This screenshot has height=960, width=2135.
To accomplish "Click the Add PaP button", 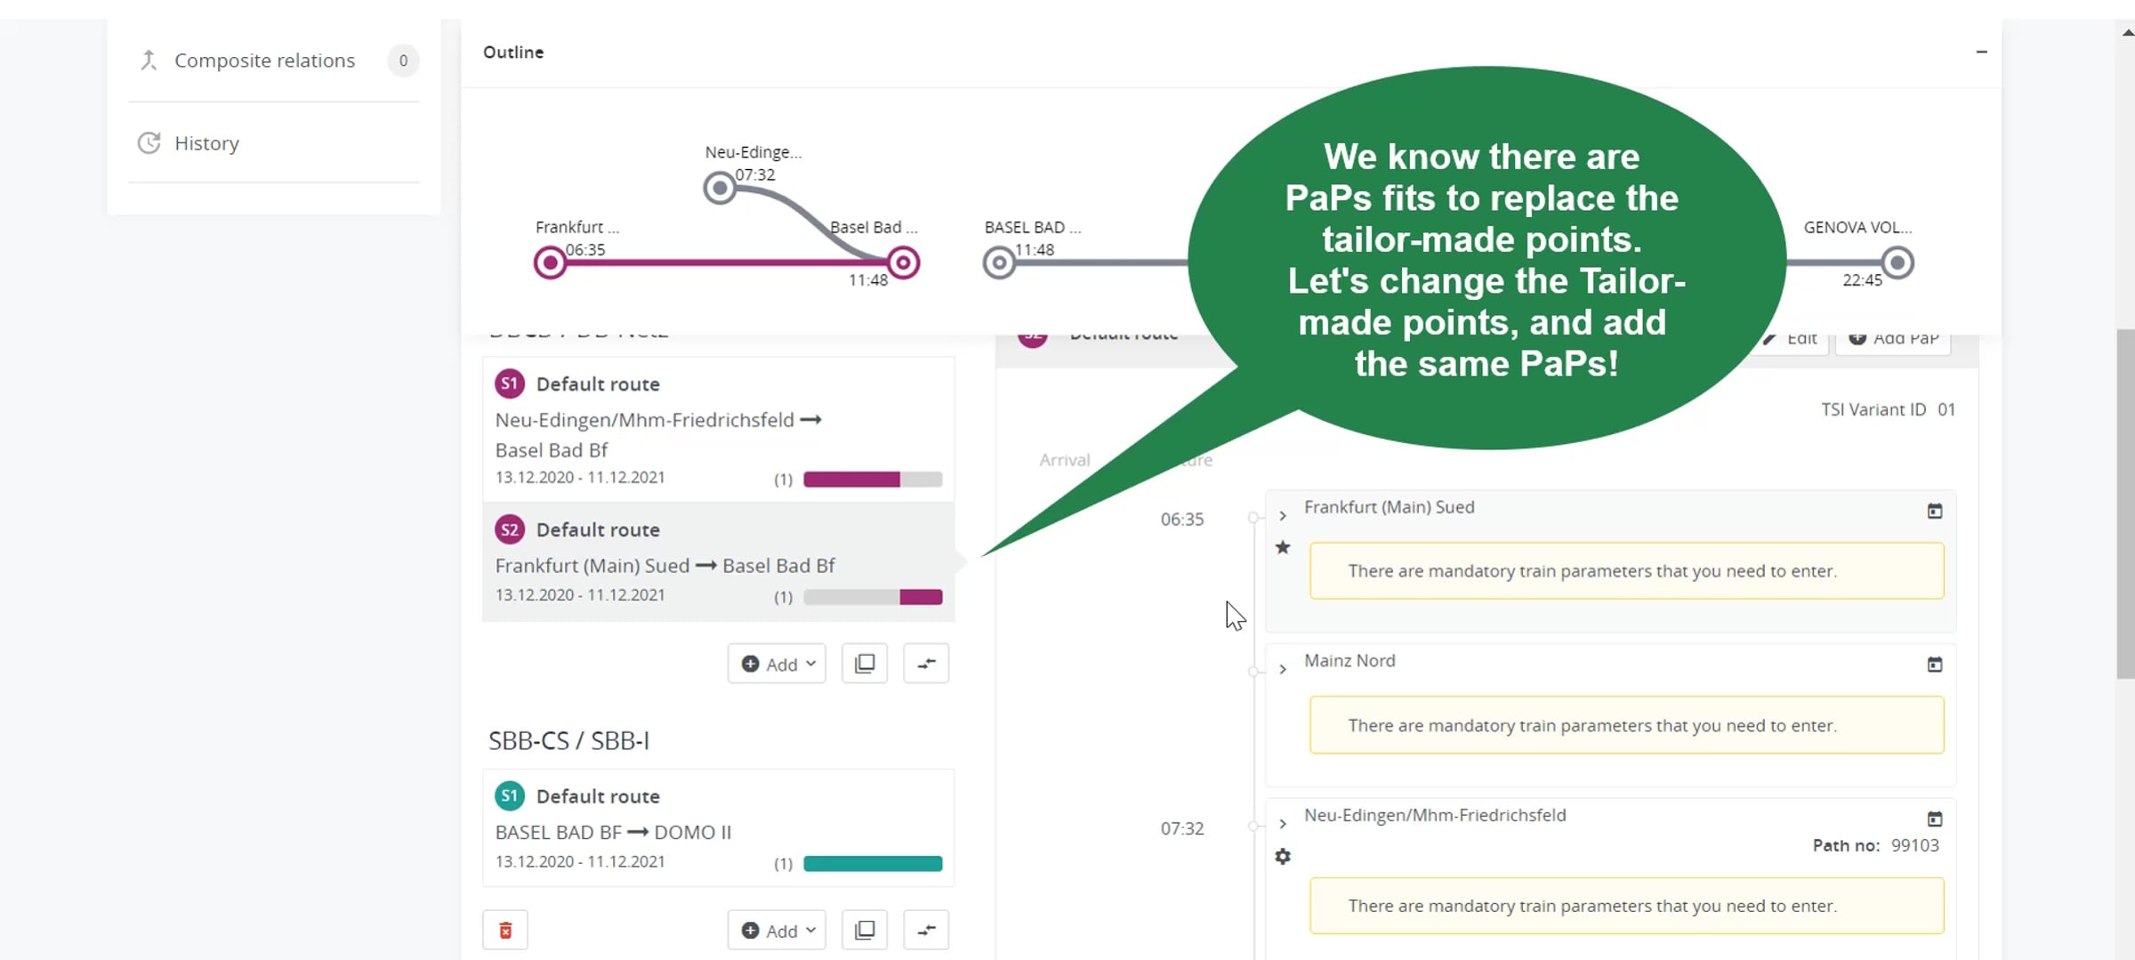I will [x=1894, y=339].
